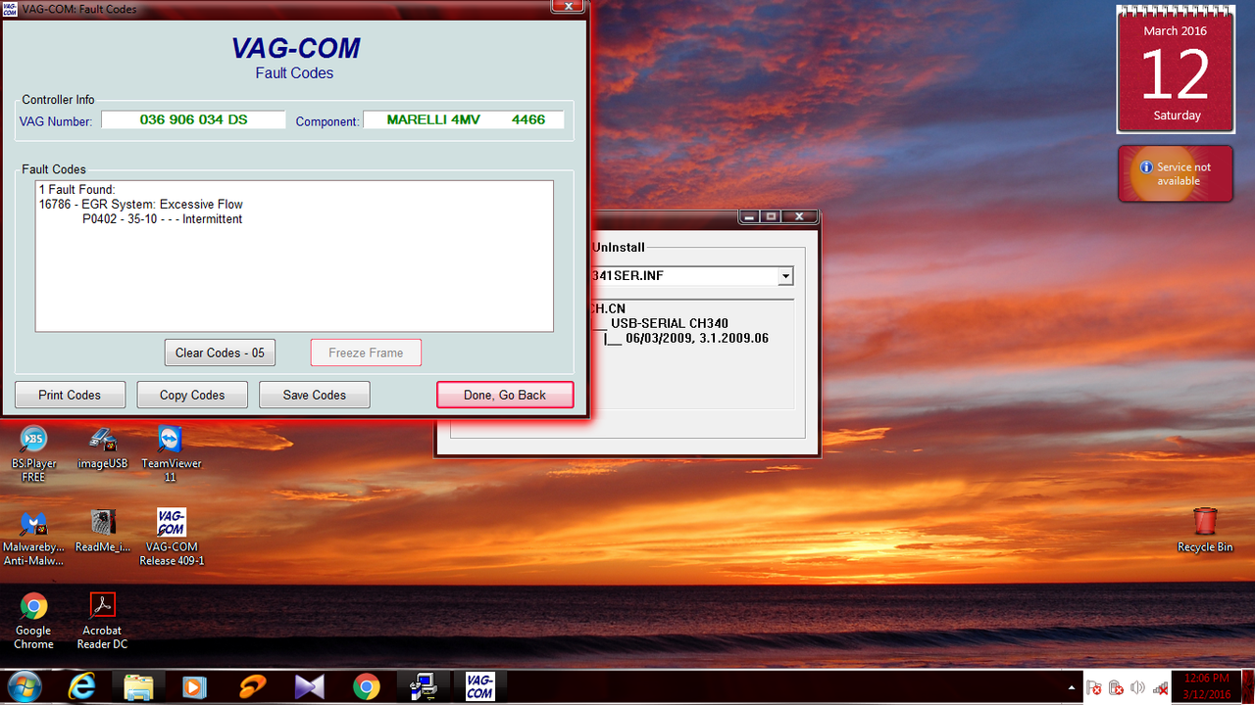Open Windows Media Player from the taskbar
Viewport: 1255px width, 705px height.
pos(194,687)
